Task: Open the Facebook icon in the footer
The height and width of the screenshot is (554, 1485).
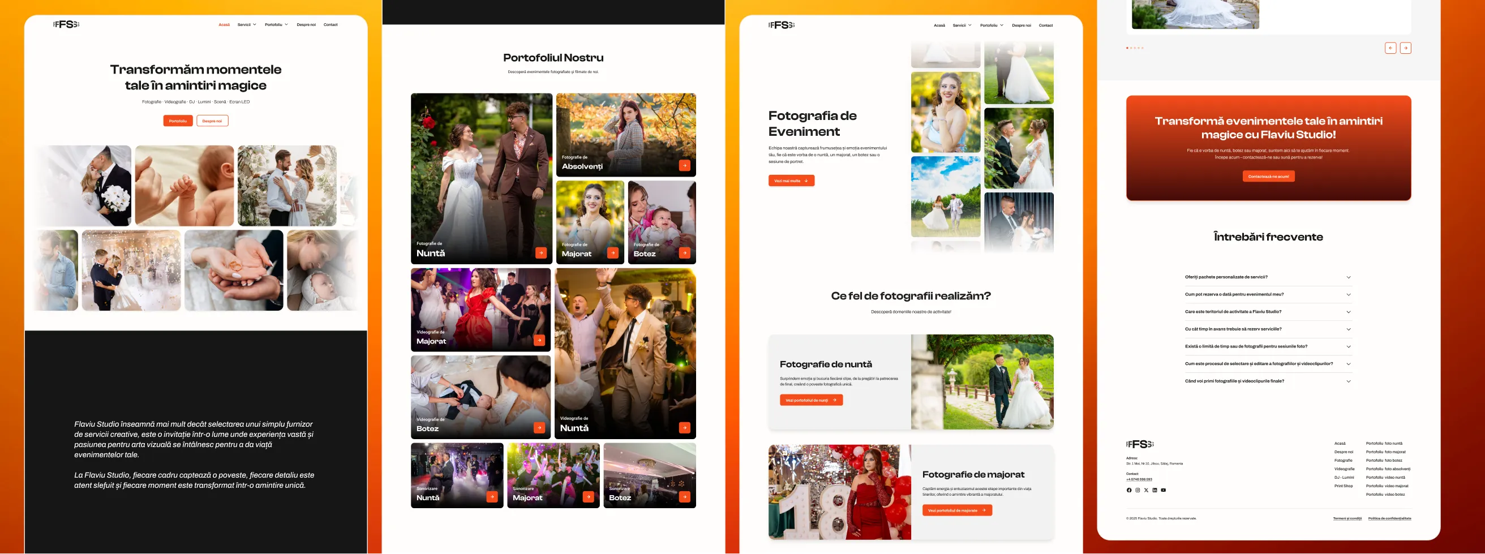Action: [1128, 490]
